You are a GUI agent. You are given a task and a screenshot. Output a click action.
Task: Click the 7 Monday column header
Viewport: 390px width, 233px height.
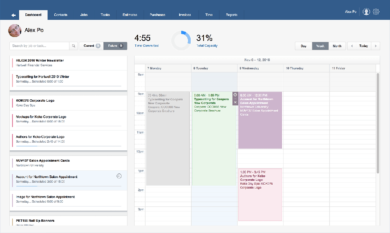(168, 68)
